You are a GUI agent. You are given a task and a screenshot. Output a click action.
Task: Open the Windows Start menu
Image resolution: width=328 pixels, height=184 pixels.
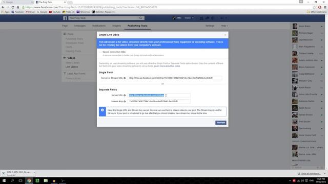(x=4, y=180)
